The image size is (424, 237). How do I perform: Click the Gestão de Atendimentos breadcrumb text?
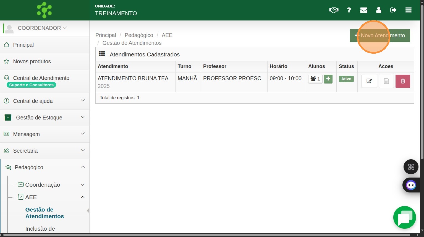132,43
